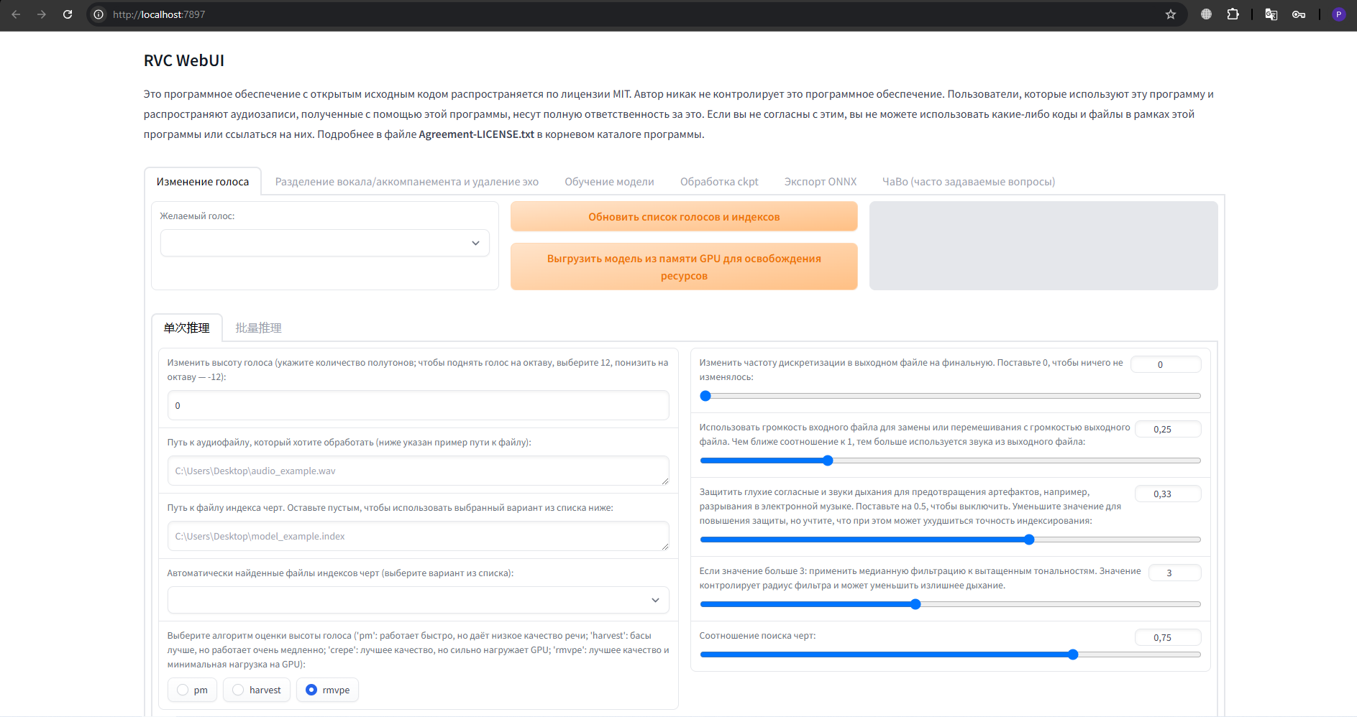Click the 0,33 protection number box
This screenshot has height=717, width=1357.
coord(1168,494)
